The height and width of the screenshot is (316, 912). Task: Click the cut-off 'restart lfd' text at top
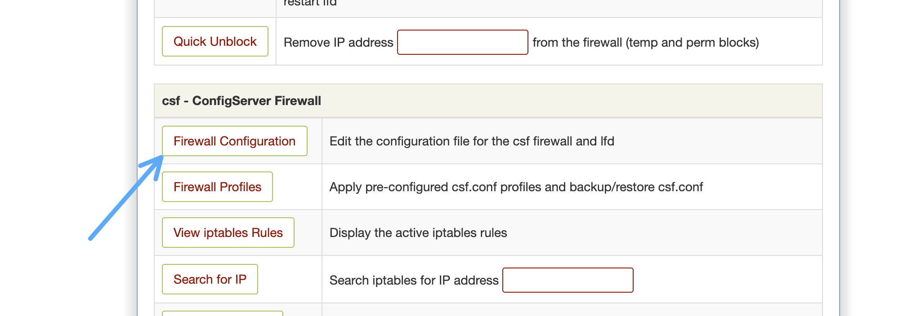[x=310, y=3]
